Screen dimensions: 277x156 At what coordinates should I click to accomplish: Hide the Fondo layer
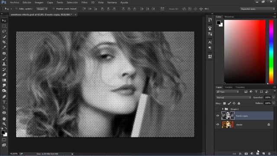point(218,124)
